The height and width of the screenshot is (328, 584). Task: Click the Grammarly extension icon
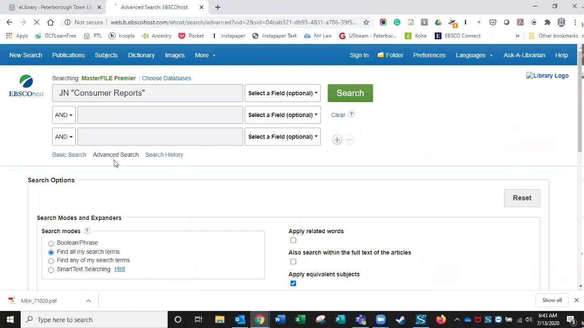(397, 22)
